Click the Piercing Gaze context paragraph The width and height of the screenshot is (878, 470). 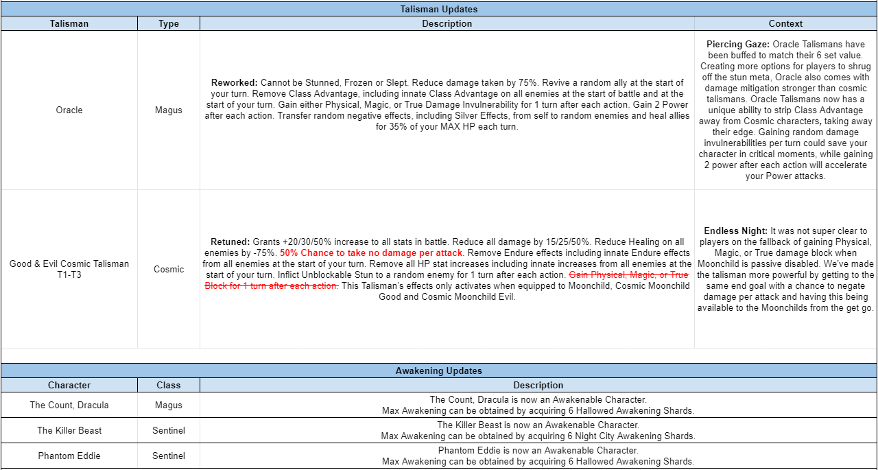click(x=785, y=110)
